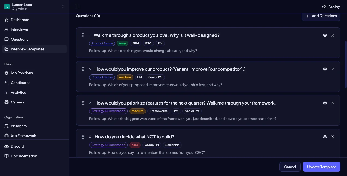Image resolution: width=347 pixels, height=176 pixels.
Task: Click the Questions chat bubble icon
Action: (x=7, y=39)
